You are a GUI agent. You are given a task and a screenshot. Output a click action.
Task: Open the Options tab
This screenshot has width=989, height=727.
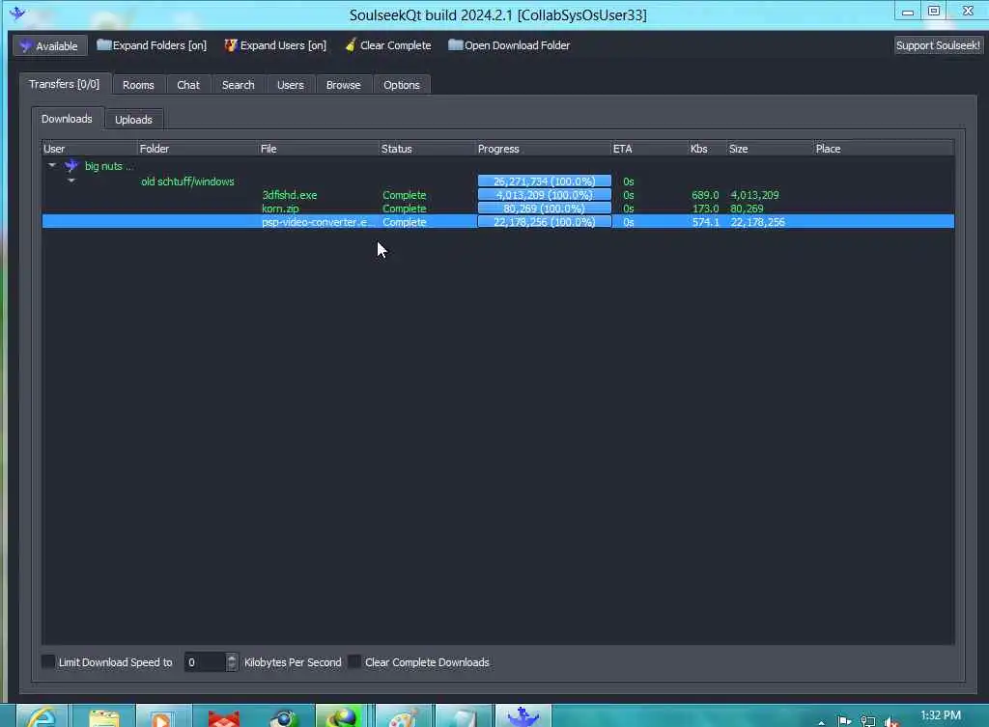click(401, 85)
